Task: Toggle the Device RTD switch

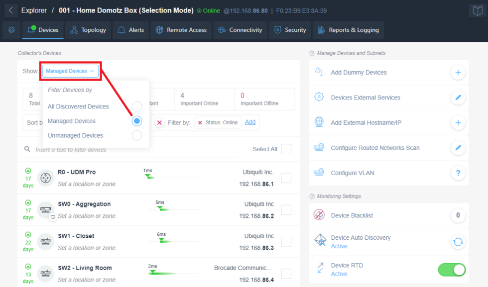Action: [451, 270]
